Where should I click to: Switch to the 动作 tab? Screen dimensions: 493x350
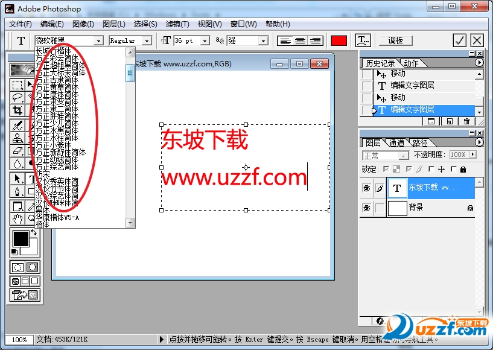click(412, 63)
